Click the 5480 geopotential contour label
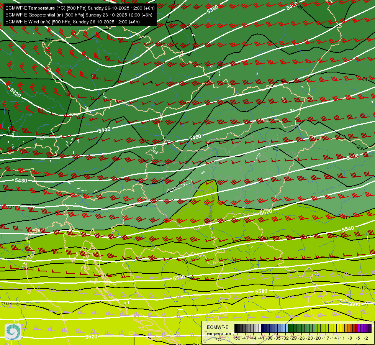375x345 pixels. pos(21,181)
